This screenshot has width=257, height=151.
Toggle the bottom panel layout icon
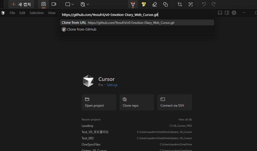click(220, 13)
